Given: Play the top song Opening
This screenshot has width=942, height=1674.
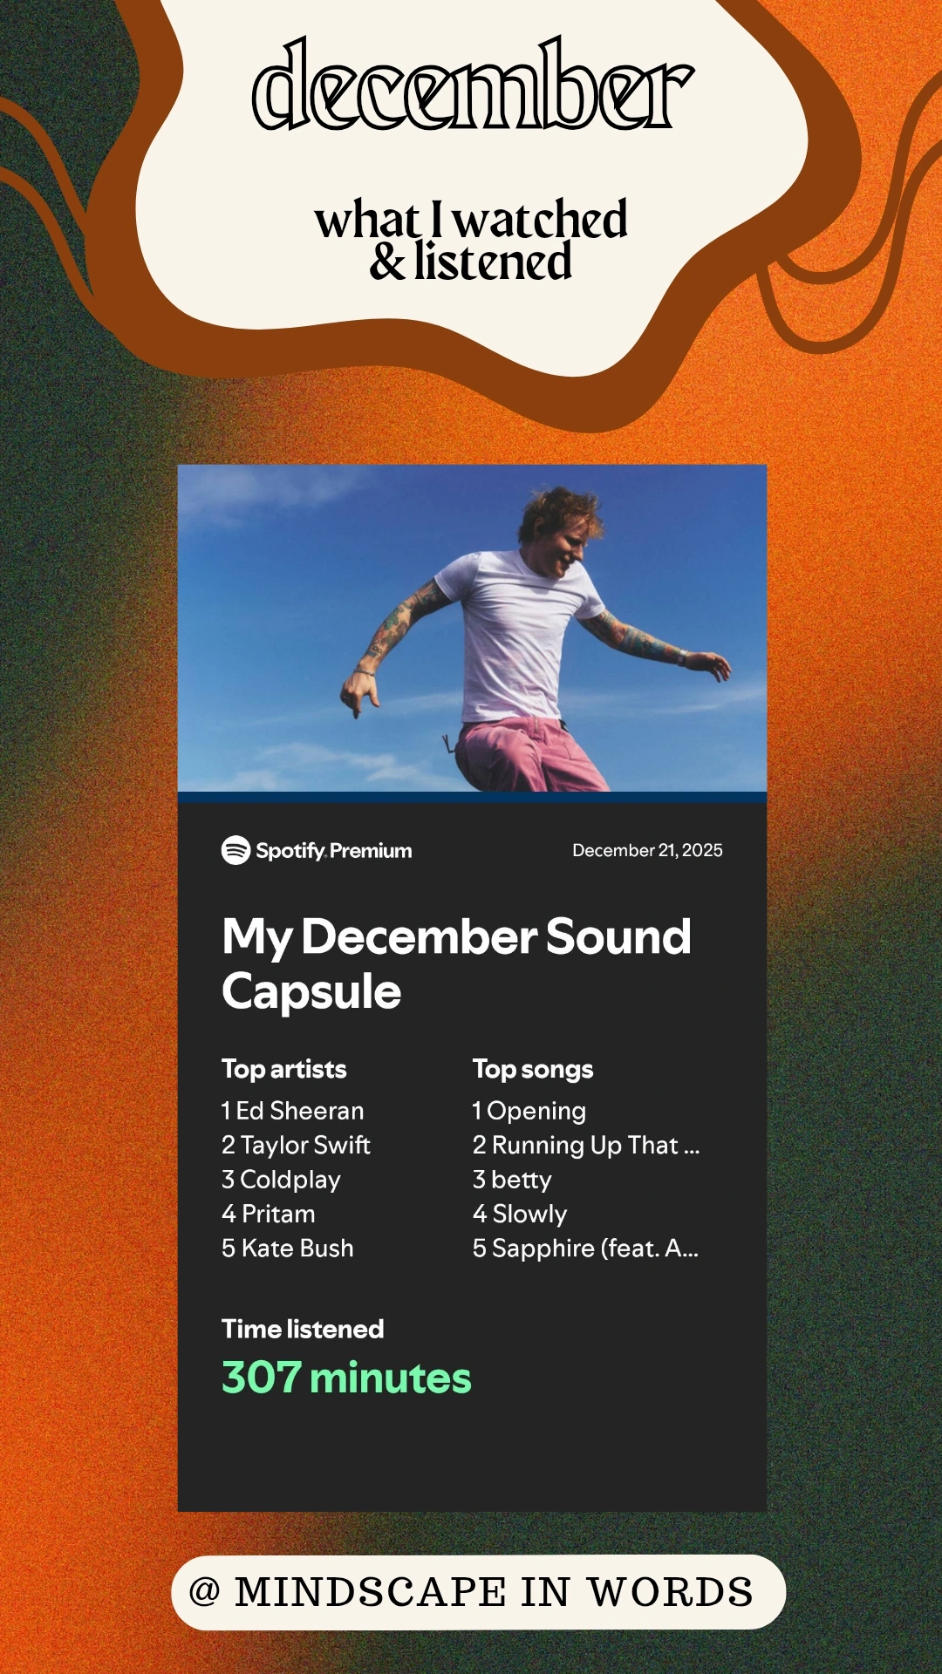Looking at the screenshot, I should (x=529, y=1111).
